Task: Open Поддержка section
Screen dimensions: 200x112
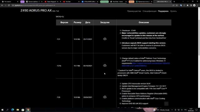Action: (x=163, y=11)
